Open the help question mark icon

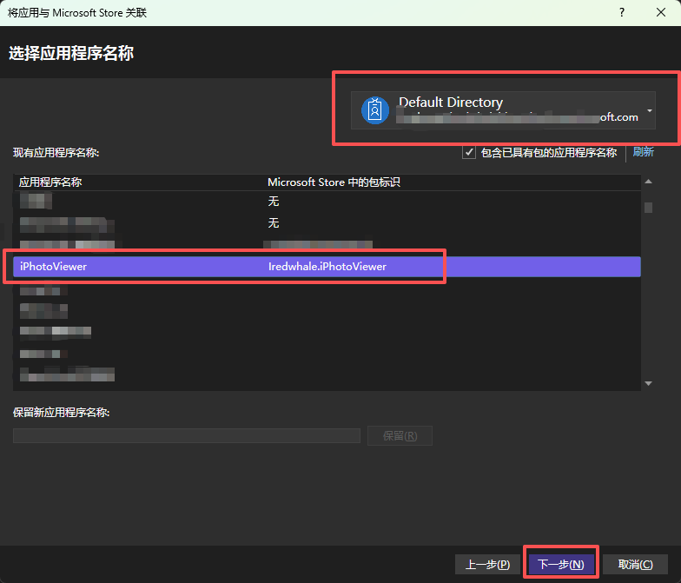pos(622,12)
